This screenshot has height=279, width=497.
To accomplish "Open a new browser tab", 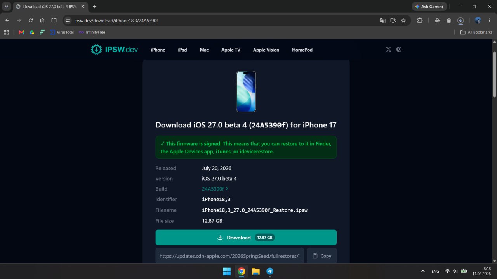I will pos(95,7).
